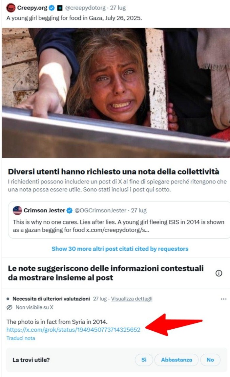Screen dimensions: 230x377
Task: Open the x.com/creepydotorg link in quoted post
Action: pos(117,230)
